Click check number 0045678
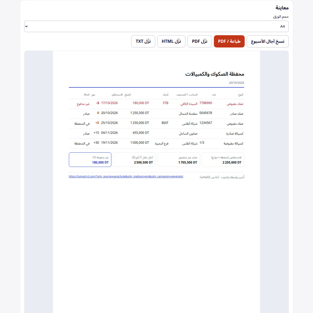 pyautogui.click(x=206, y=113)
